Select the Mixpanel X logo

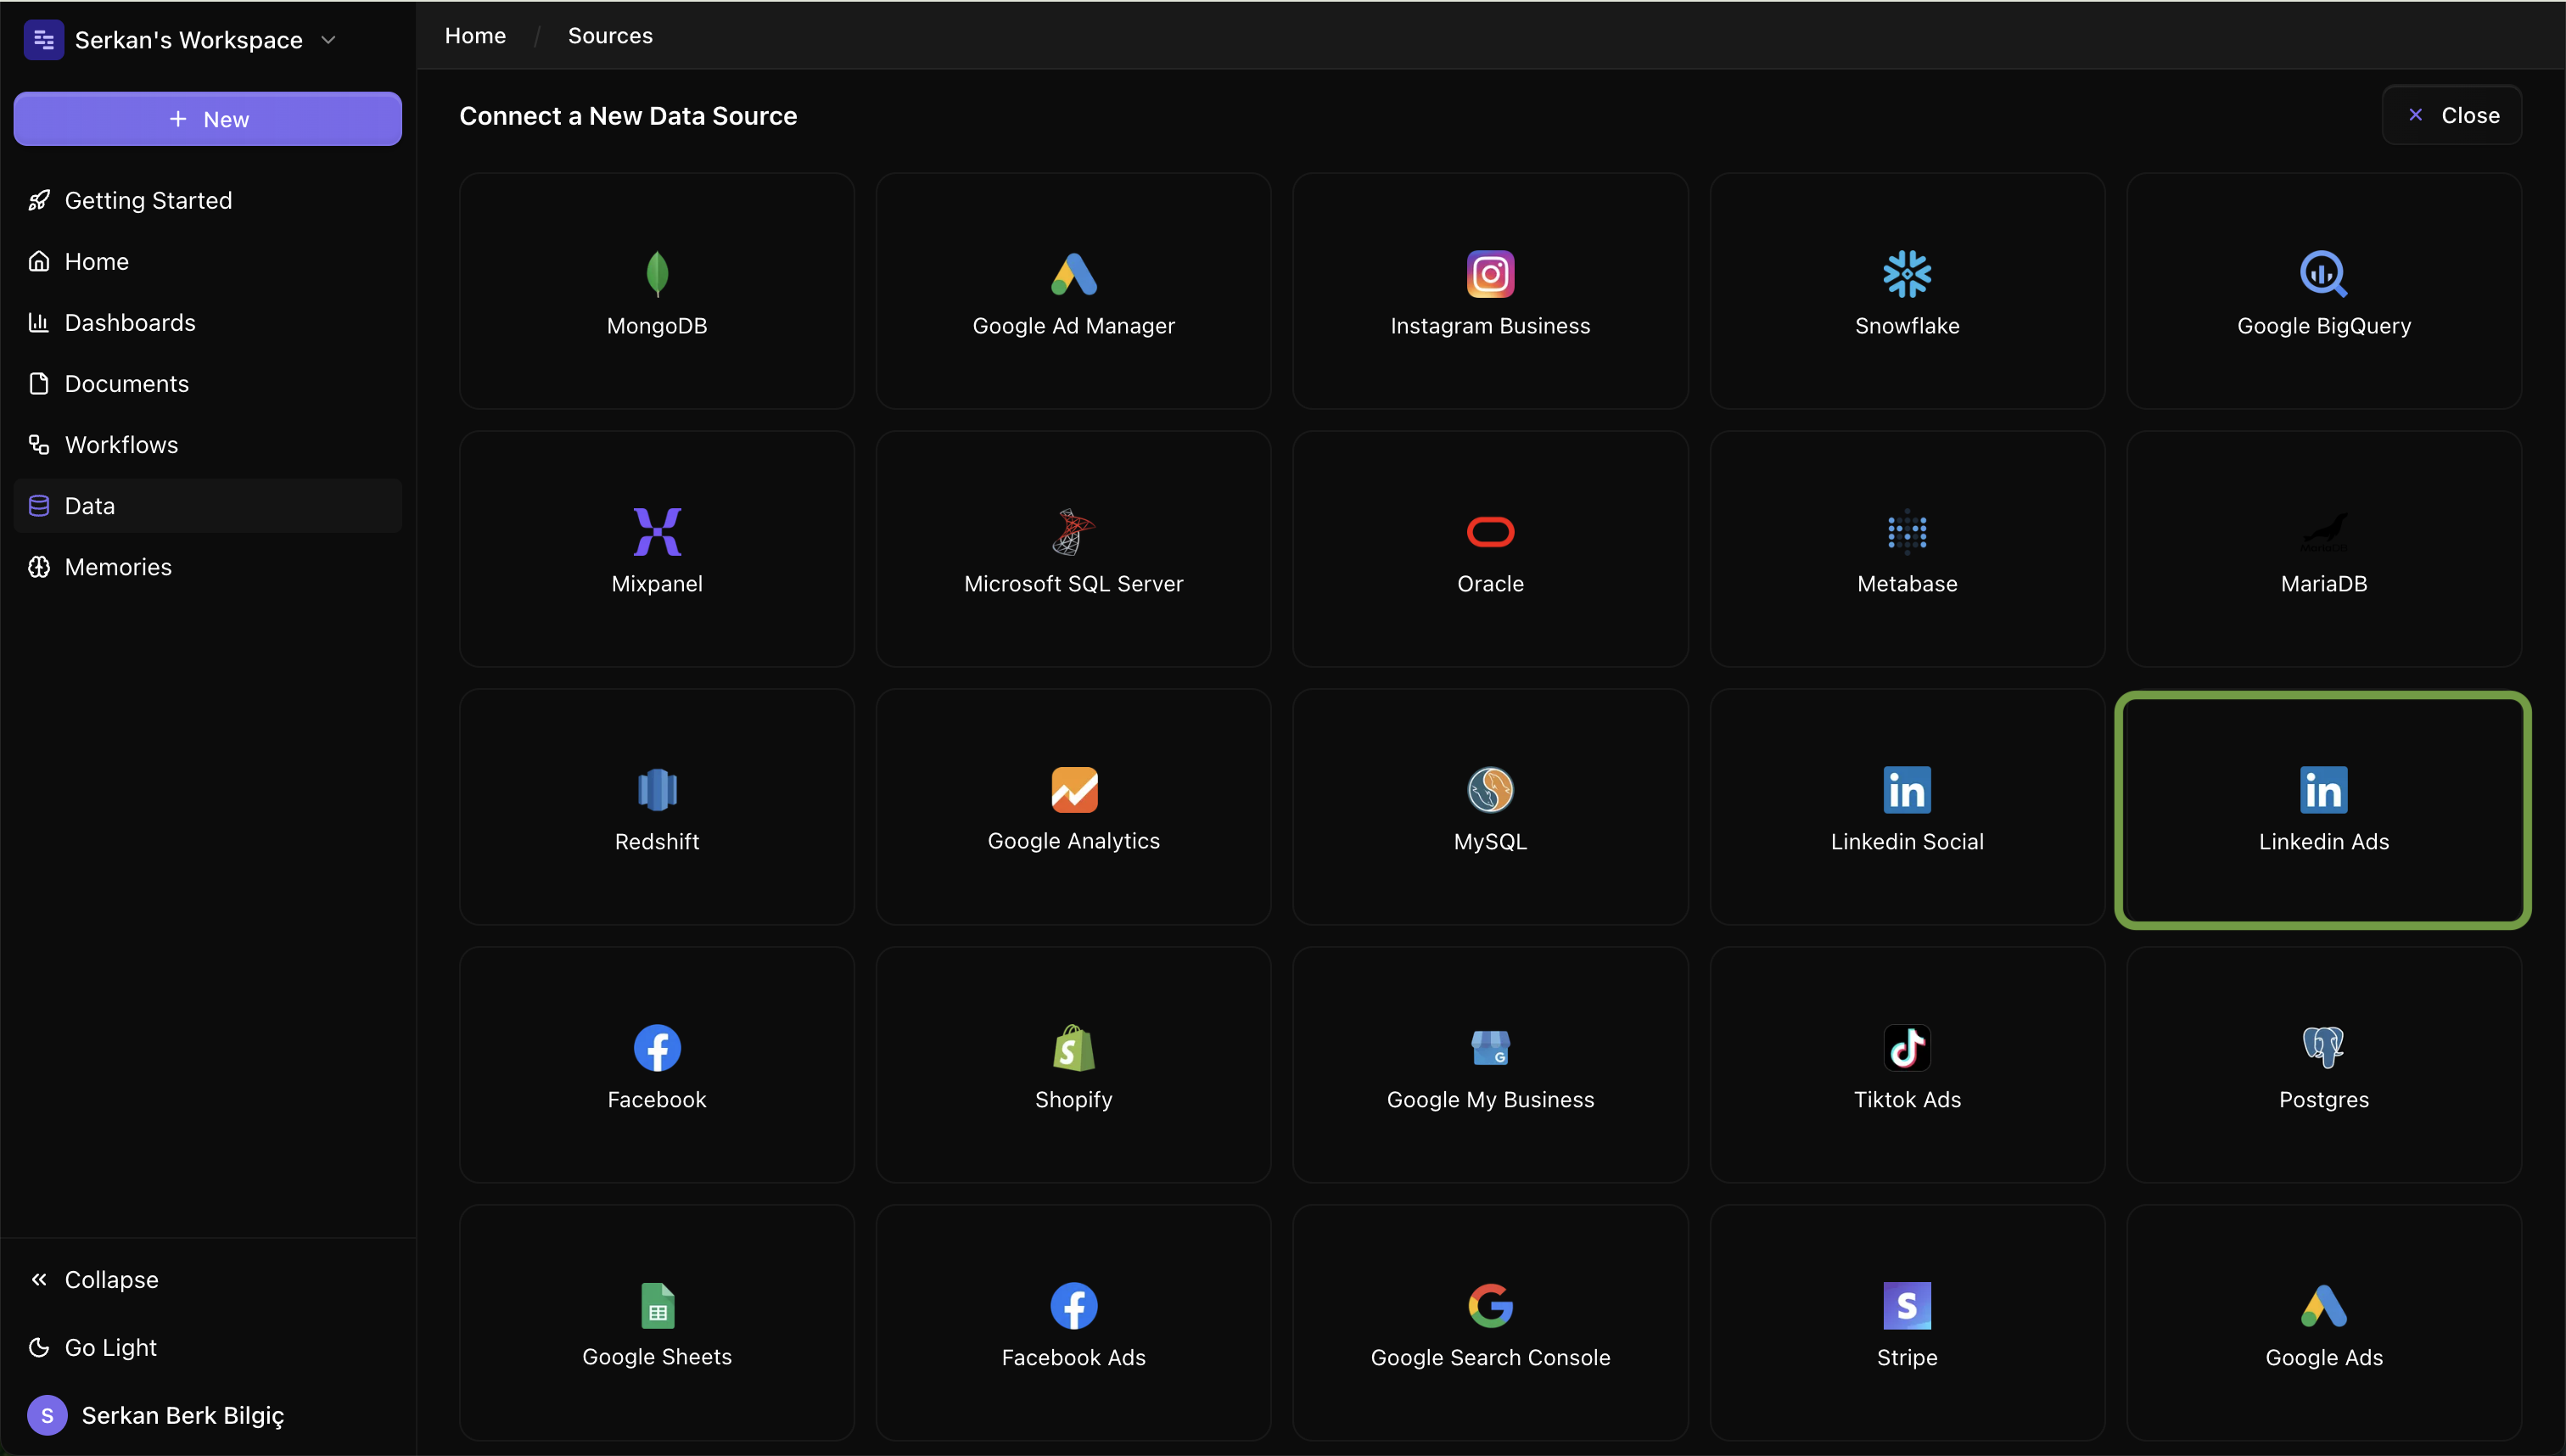(657, 532)
